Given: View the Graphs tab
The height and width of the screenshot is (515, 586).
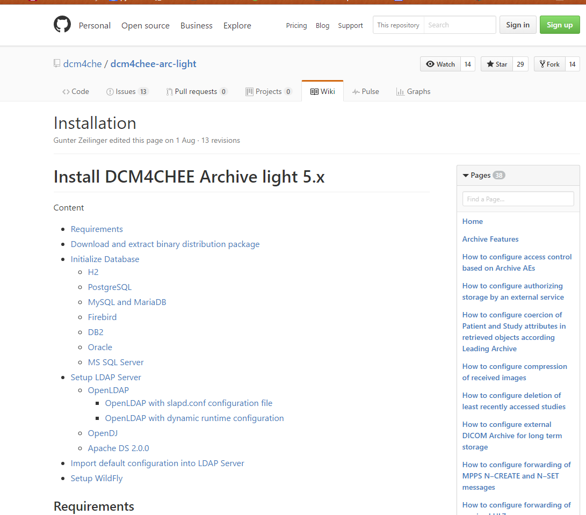Looking at the screenshot, I should click(413, 92).
